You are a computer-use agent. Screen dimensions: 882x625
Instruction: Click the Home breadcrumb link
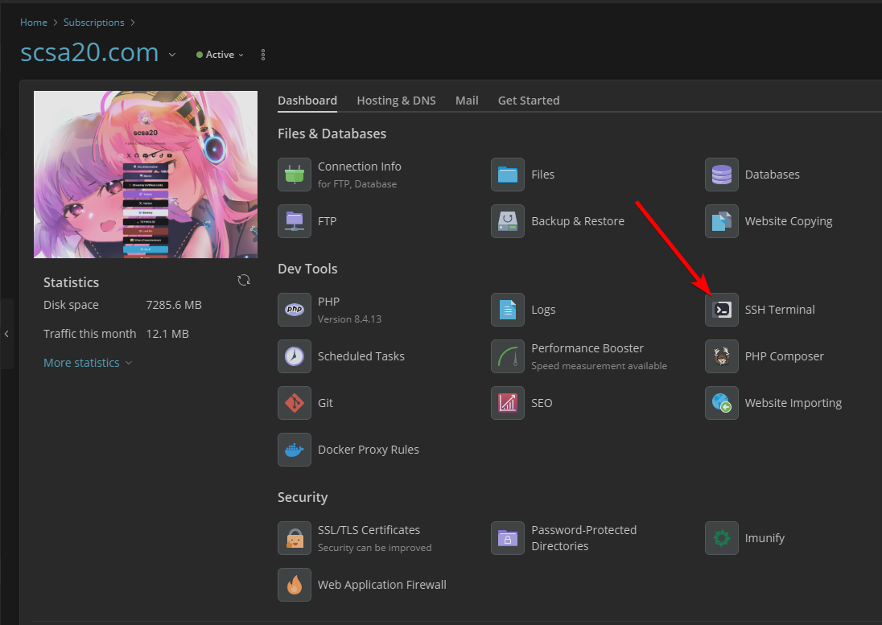coord(34,23)
